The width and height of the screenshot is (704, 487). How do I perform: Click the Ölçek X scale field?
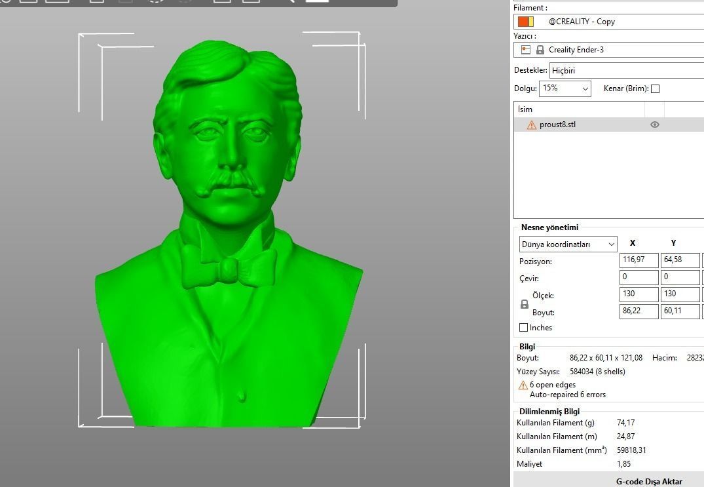639,294
